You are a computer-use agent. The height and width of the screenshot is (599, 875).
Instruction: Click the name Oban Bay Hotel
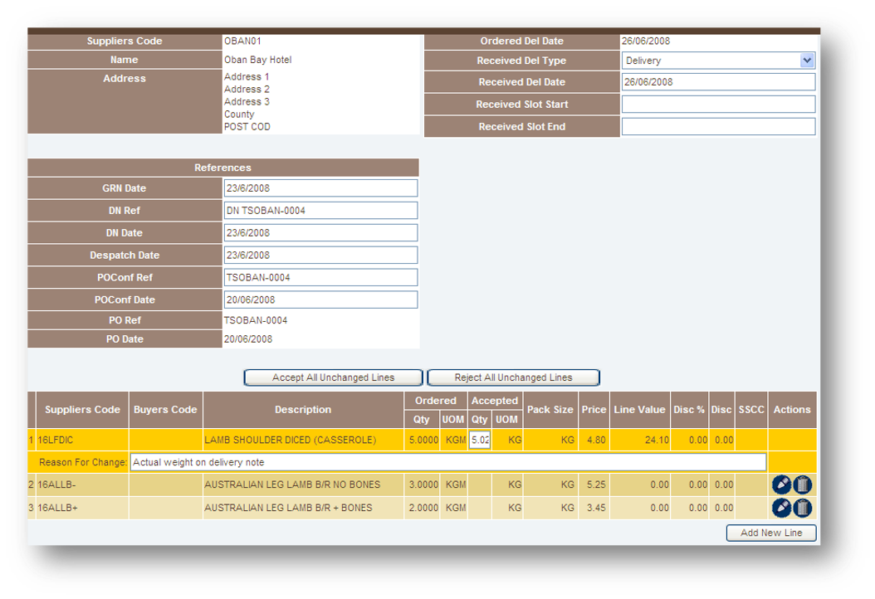coord(258,60)
